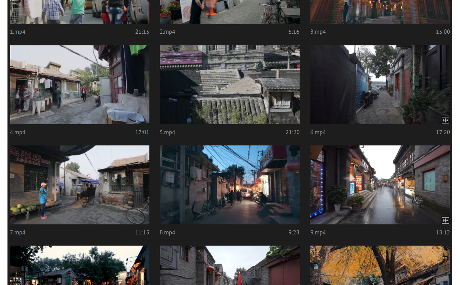Click the file name 1.mp4

[x=18, y=32]
